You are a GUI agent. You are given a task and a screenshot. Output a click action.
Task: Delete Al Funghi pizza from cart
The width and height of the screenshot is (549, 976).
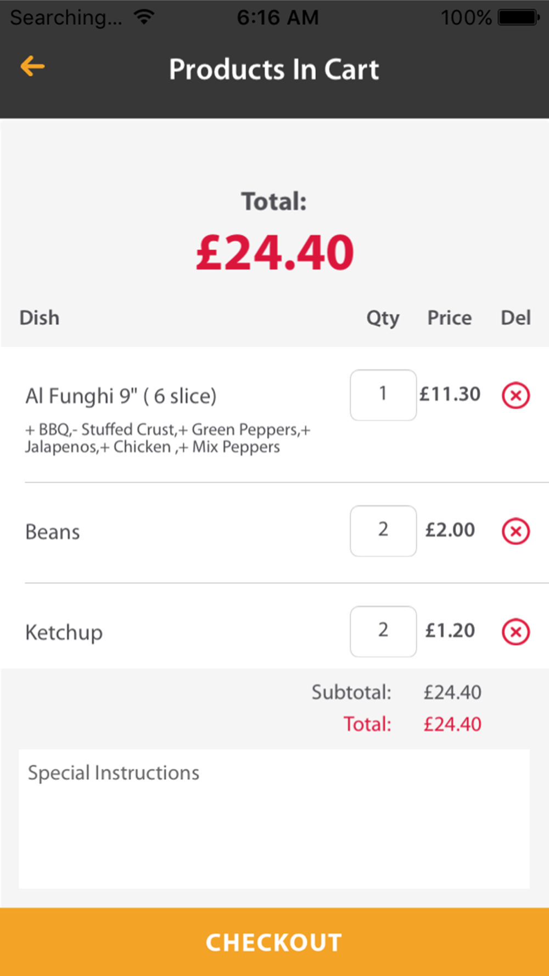[x=516, y=395]
